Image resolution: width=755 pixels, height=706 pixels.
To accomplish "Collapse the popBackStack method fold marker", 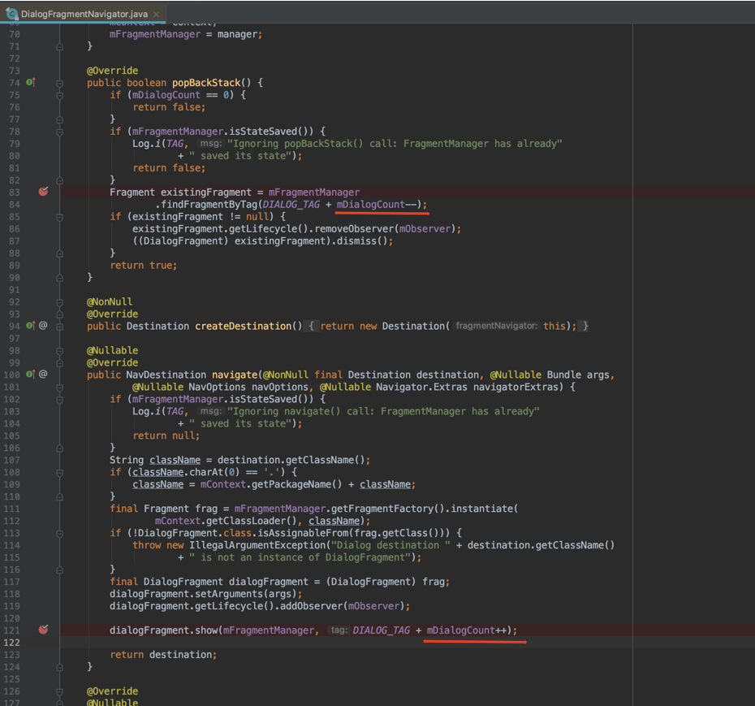I will 60,83.
